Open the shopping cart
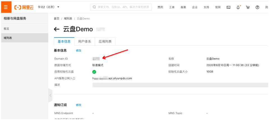 248,7
